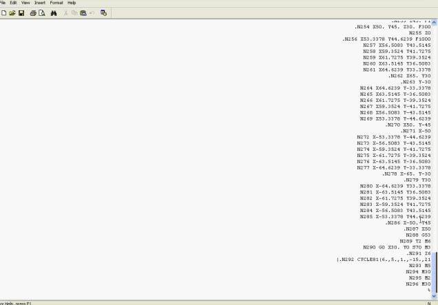Viewport: 438px width, 305px height.
Task: Open the Help menu
Action: pos(72,3)
